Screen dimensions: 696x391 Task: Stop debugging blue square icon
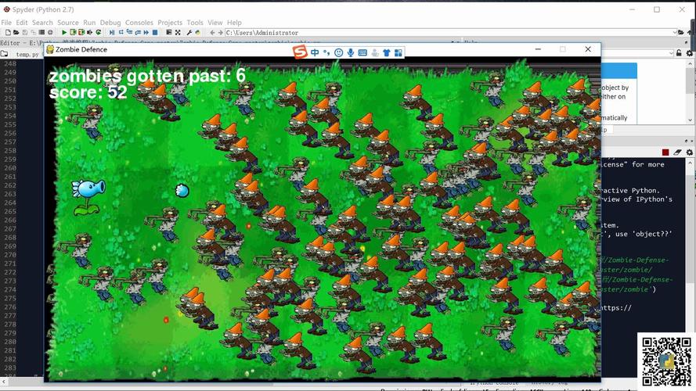[155, 32]
